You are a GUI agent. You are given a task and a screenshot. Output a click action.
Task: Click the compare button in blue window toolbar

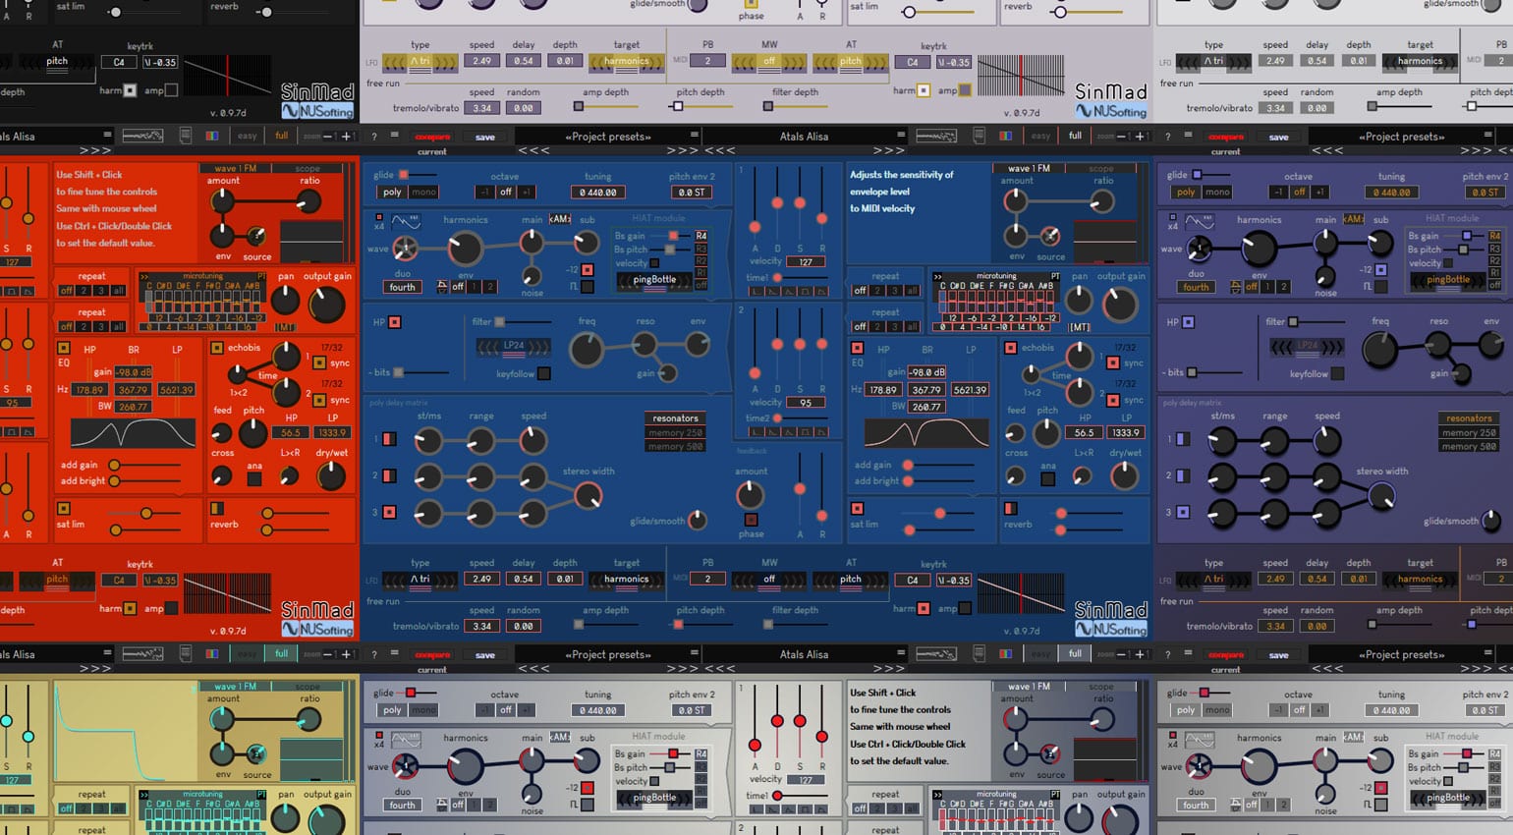click(432, 137)
